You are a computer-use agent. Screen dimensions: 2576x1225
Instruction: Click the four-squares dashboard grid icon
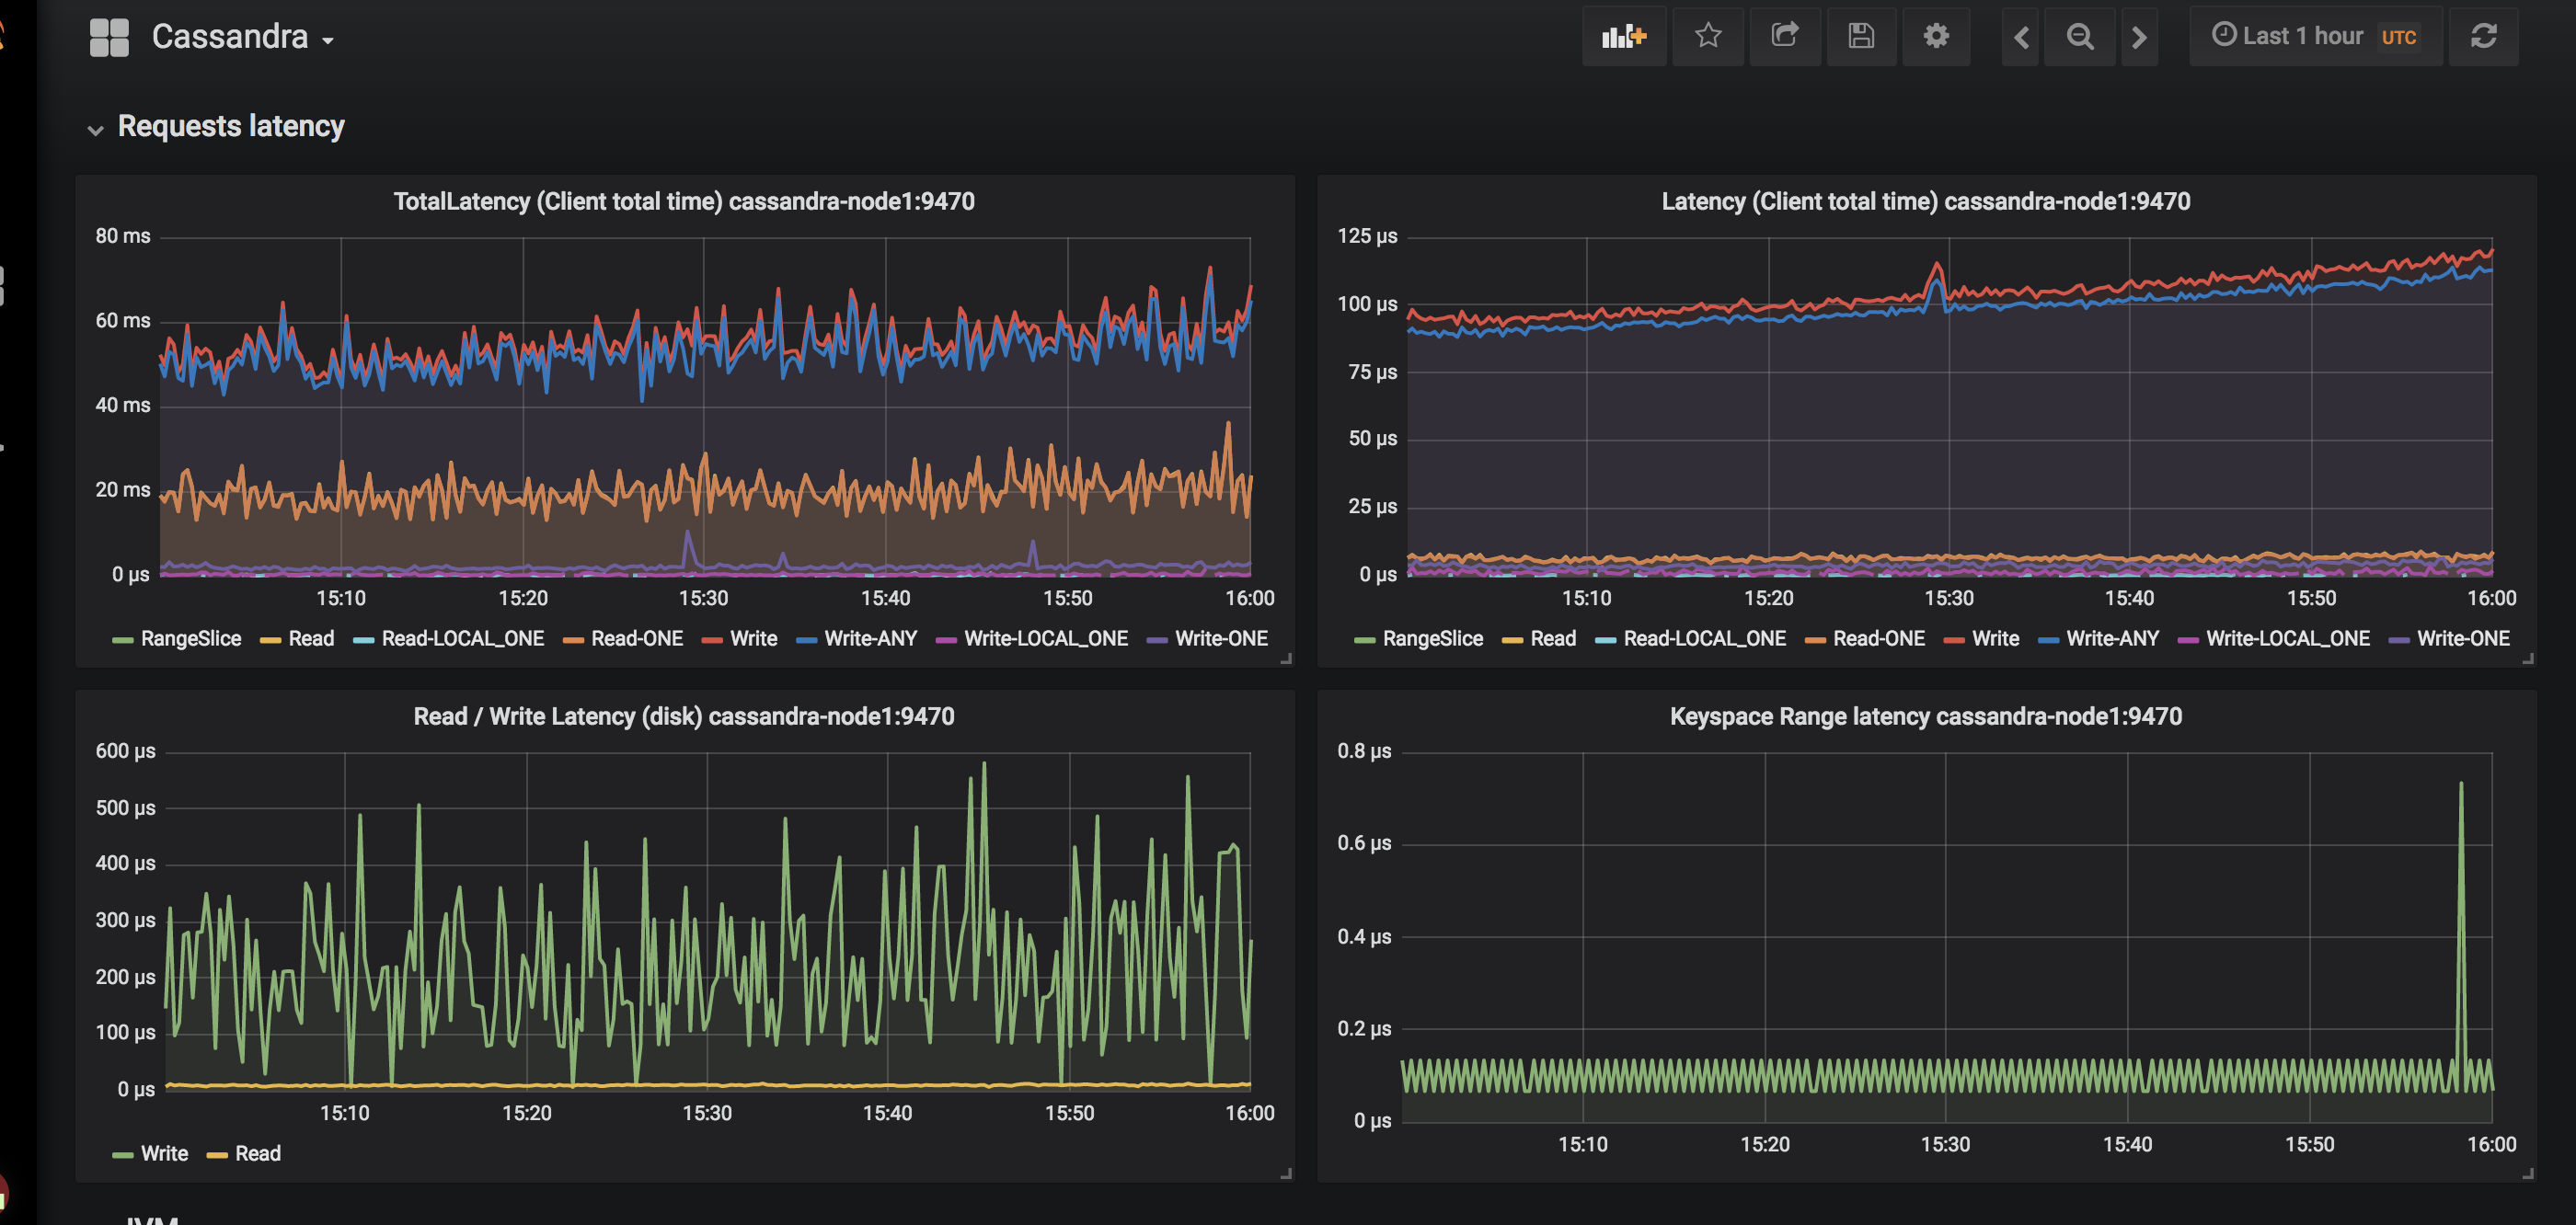(x=109, y=38)
